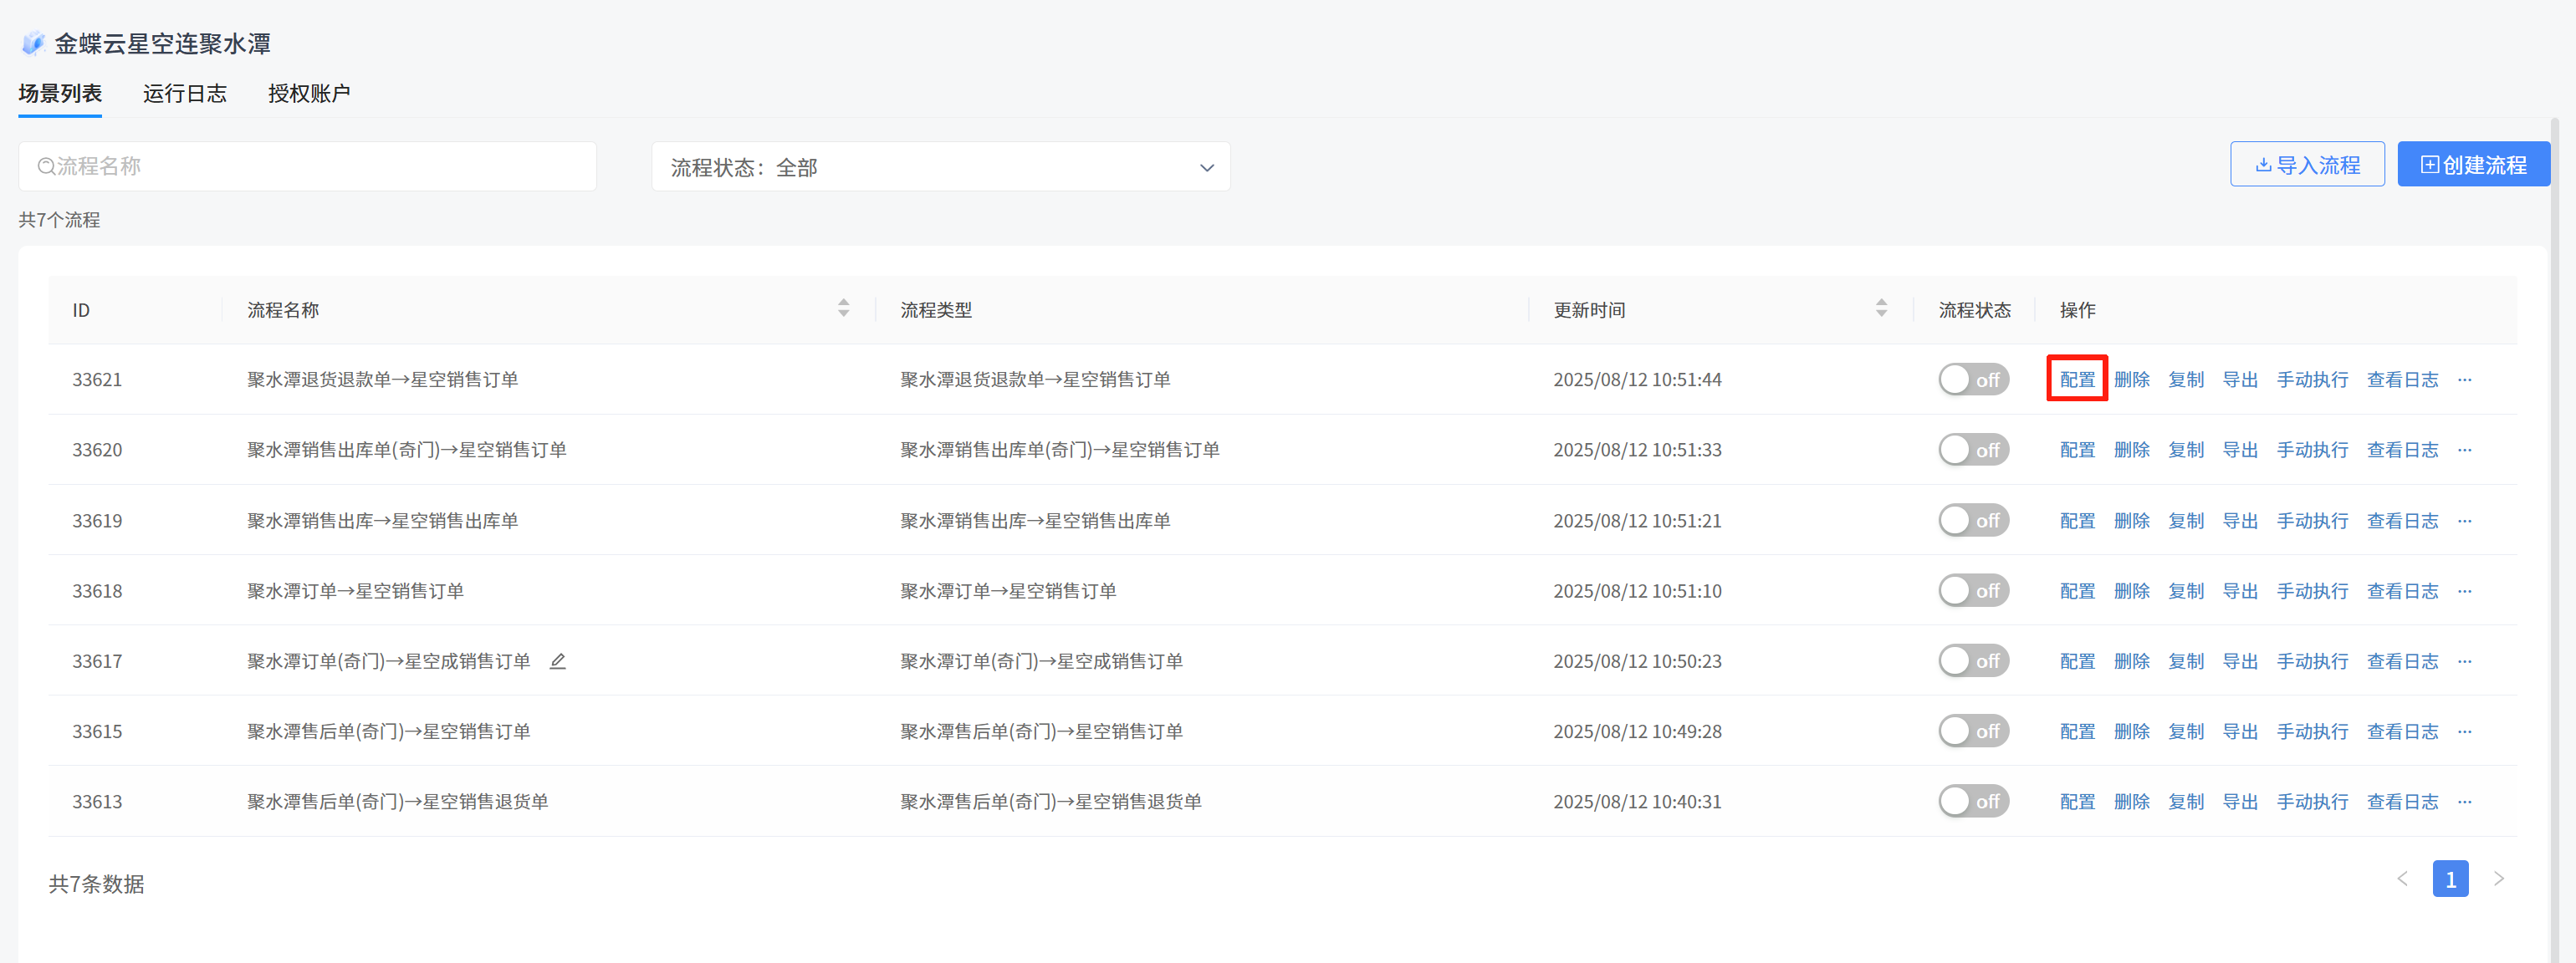Viewport: 2576px width, 963px height.
Task: Click 查看日志 for flow 33619
Action: (x=2402, y=521)
